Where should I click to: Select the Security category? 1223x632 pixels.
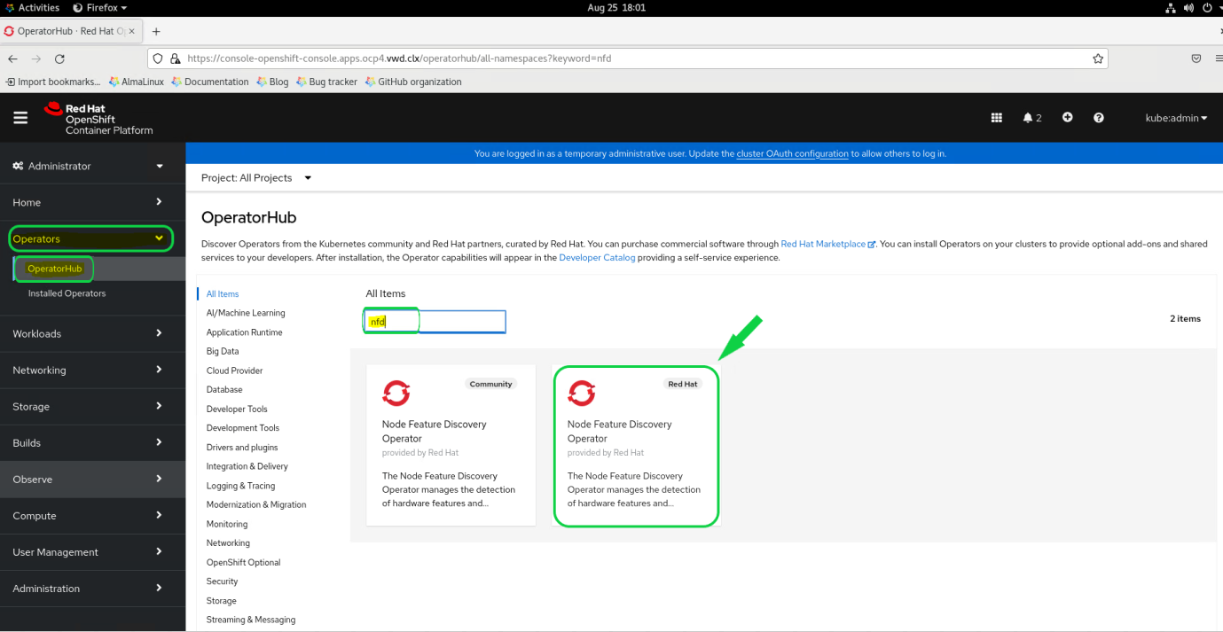pyautogui.click(x=222, y=581)
